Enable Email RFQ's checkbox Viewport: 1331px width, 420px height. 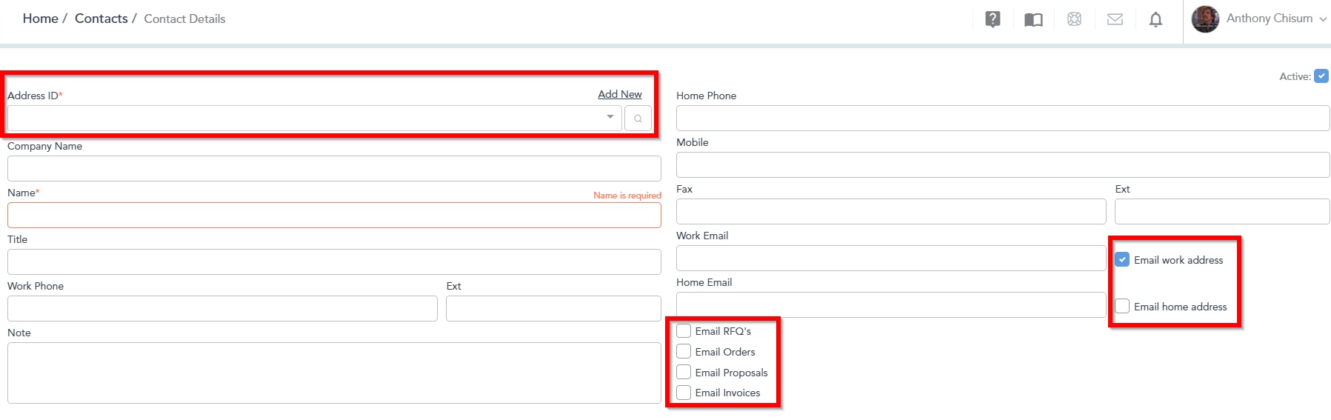point(684,331)
